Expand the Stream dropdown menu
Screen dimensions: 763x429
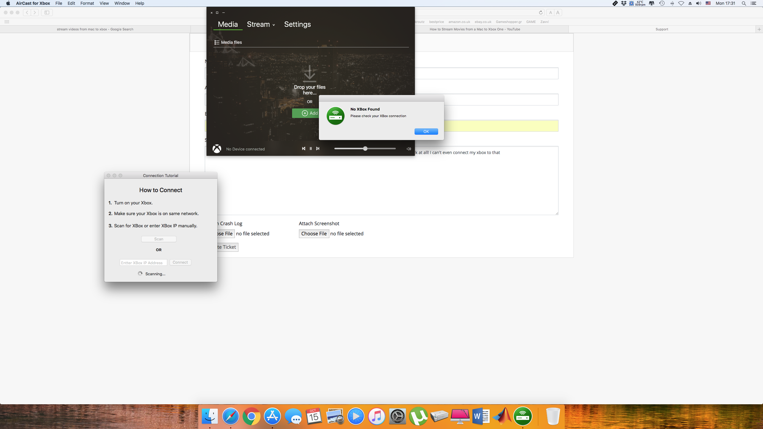[261, 24]
